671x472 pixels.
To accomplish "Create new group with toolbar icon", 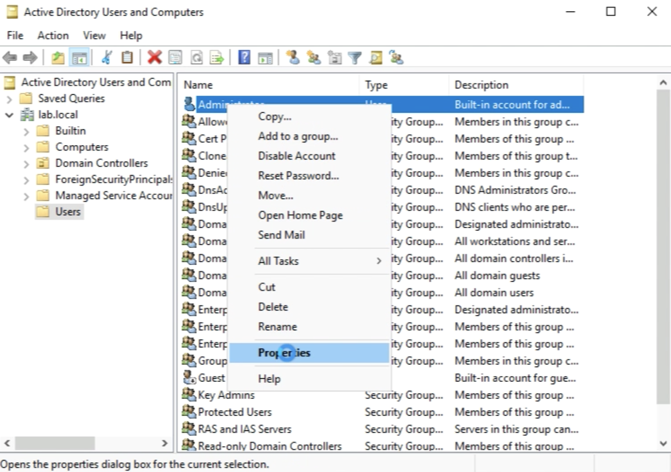I will (314, 58).
